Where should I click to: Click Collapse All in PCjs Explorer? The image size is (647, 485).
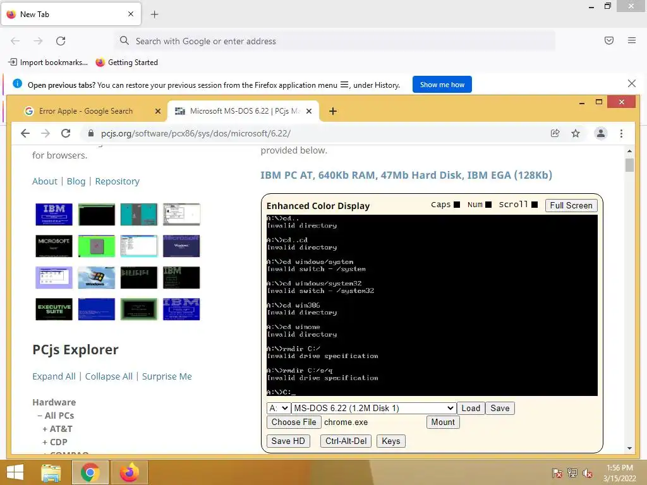pos(109,376)
